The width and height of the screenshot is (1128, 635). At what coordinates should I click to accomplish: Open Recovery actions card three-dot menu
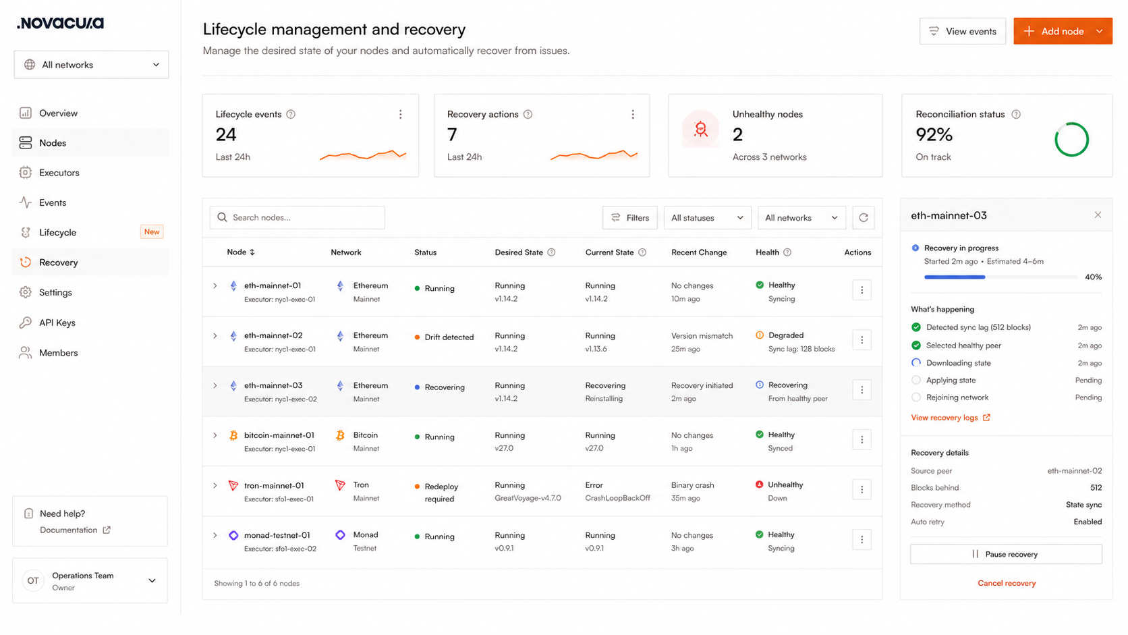(633, 115)
